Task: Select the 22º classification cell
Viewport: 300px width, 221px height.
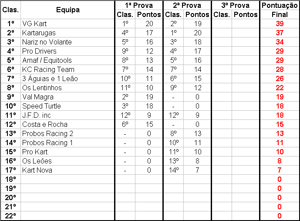Action: [x=10, y=216]
